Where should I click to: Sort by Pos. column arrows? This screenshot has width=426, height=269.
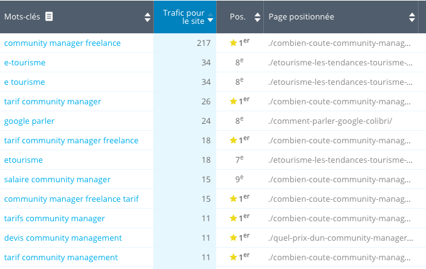(257, 17)
